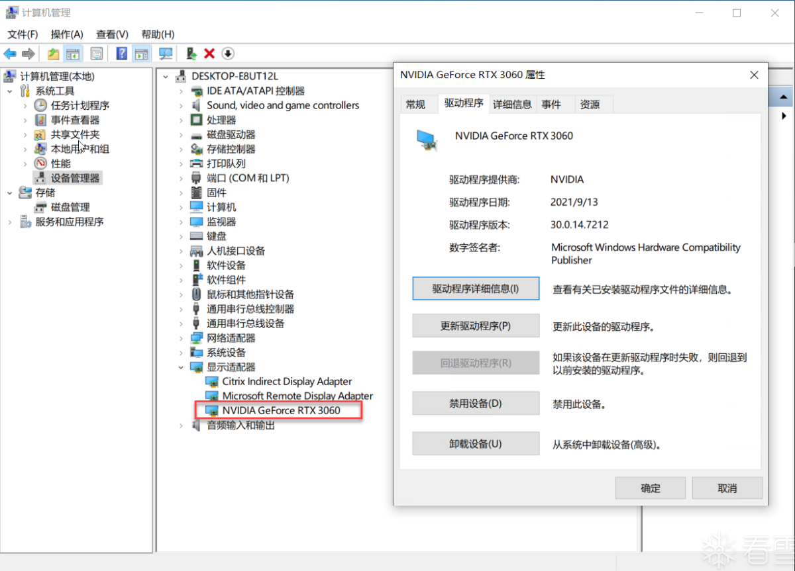Click the 键盘 keyboard icon
Image resolution: width=795 pixels, height=571 pixels.
pyautogui.click(x=196, y=236)
